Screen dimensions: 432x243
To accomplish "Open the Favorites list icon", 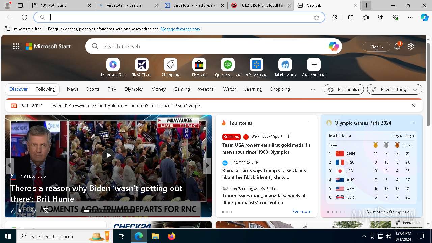I will click(366, 17).
